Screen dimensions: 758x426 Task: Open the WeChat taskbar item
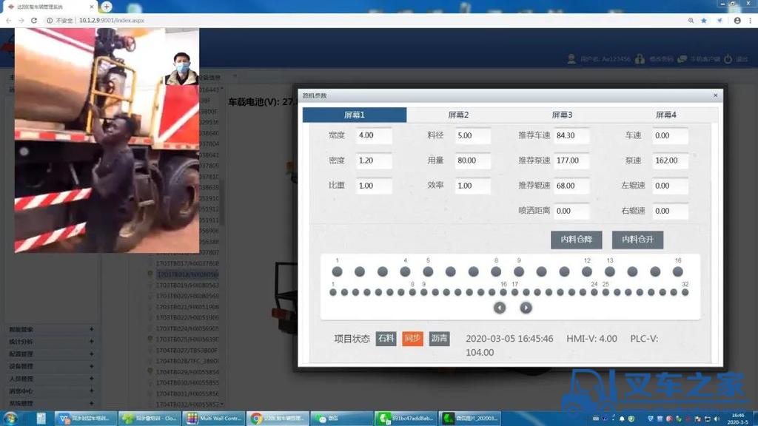tap(341, 419)
